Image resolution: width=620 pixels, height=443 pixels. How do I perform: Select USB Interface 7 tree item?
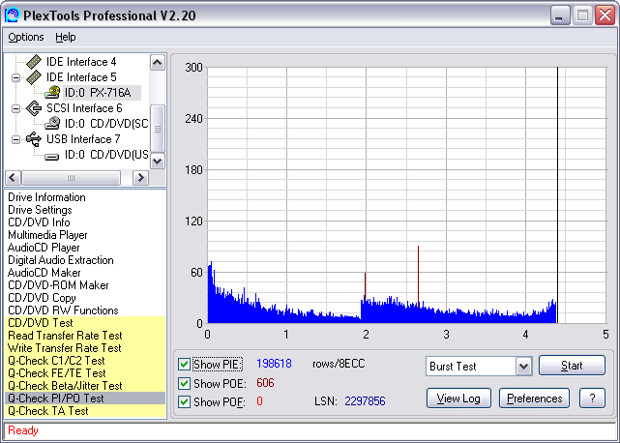(83, 139)
